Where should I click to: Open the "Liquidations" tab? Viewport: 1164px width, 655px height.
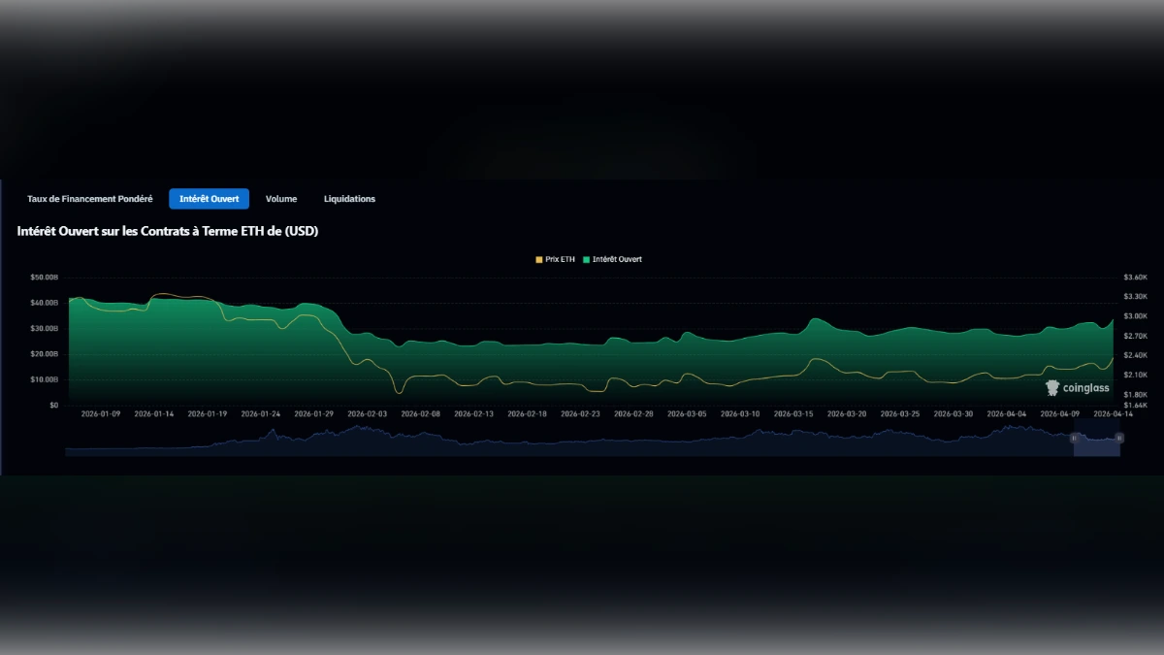click(349, 199)
